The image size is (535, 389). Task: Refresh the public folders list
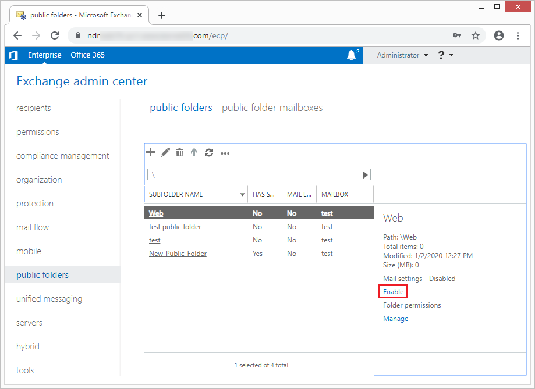pyautogui.click(x=209, y=153)
